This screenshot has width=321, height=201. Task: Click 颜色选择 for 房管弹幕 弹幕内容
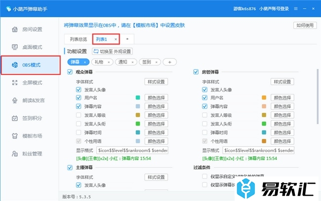point(282,106)
